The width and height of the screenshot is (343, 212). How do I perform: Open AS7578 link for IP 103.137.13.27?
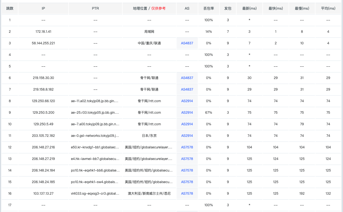click(x=187, y=194)
